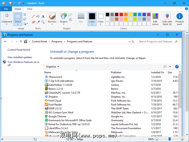
Task: Click the Refresh icon beside address bar
Action: coord(133,42)
